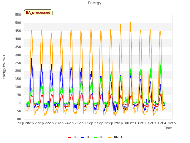The width and height of the screenshot is (190, 143).
Task: Click the 150 y-axis tick label
Action: coord(18,79)
